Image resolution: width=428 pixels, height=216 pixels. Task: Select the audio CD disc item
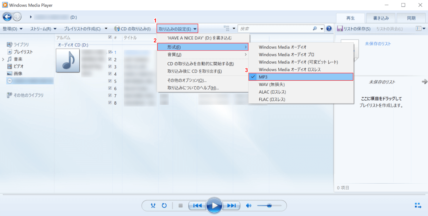tap(30, 81)
